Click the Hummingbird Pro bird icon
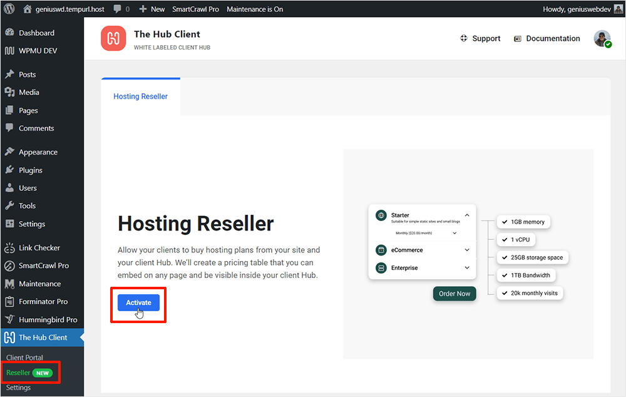 (9, 319)
